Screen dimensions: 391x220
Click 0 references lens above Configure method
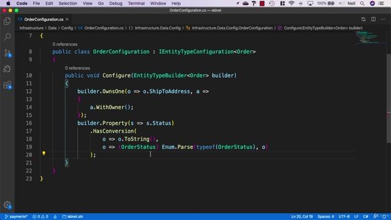pyautogui.click(x=78, y=68)
